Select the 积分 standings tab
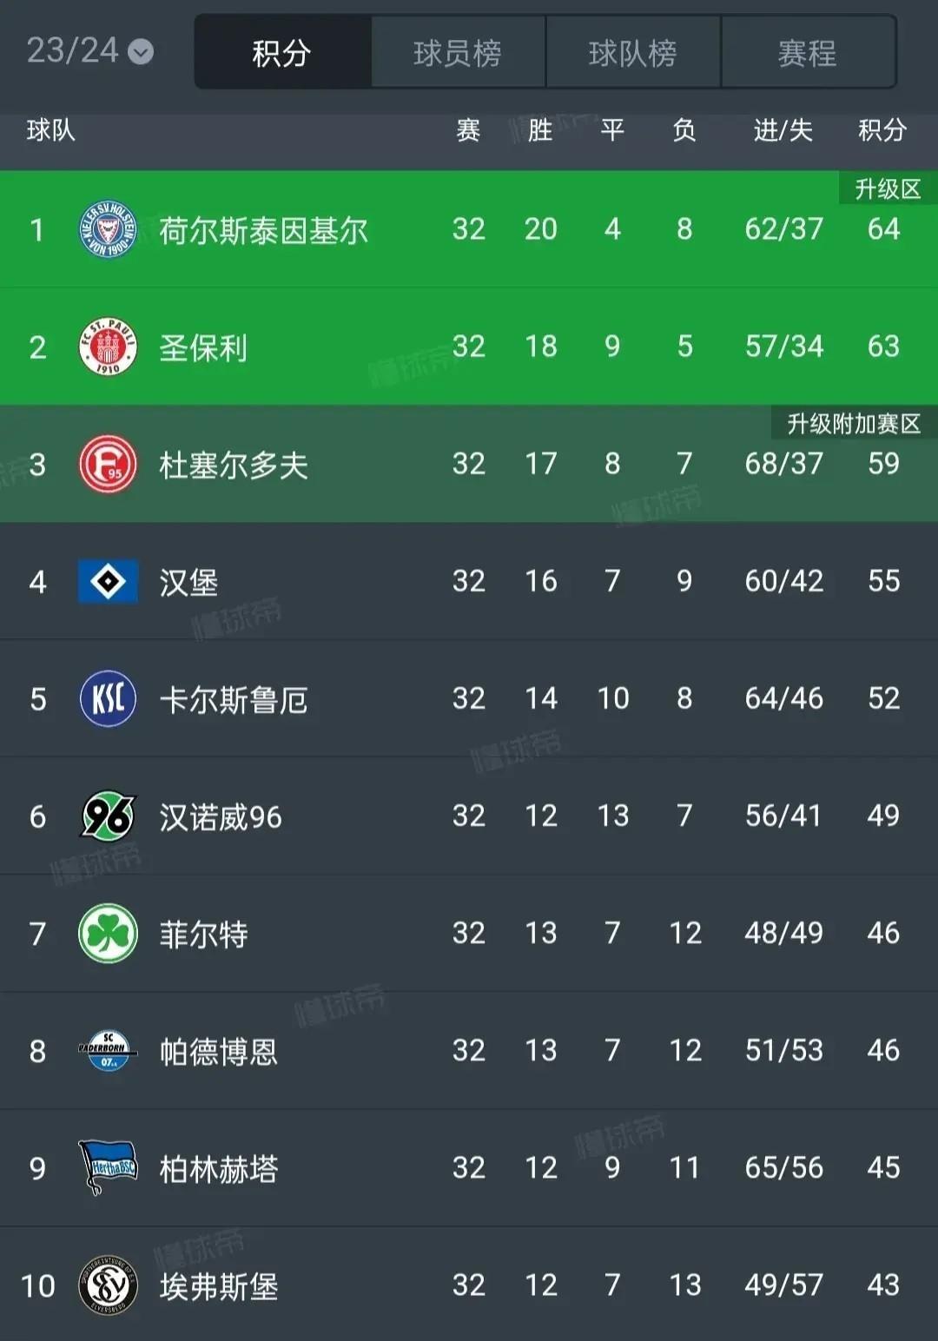This screenshot has width=938, height=1341. tap(282, 53)
